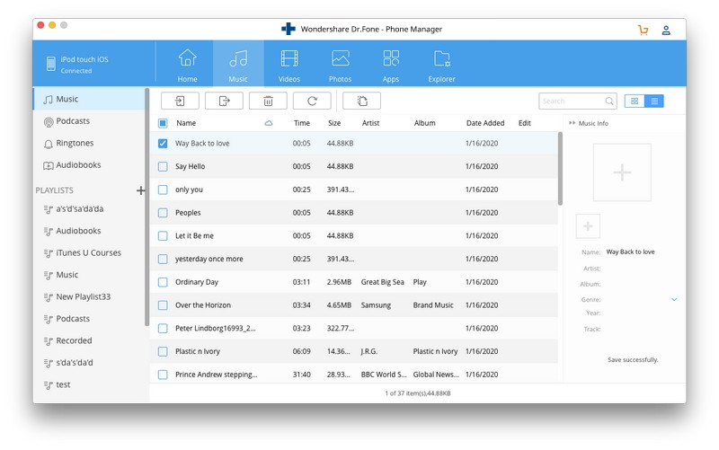Open the shopping cart icon
719x450 pixels.
[x=643, y=31]
